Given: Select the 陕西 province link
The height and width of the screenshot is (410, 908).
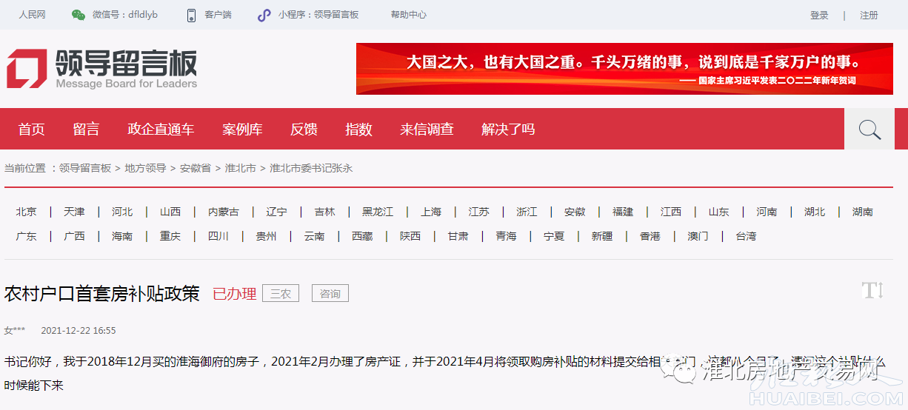Looking at the screenshot, I should [410, 236].
